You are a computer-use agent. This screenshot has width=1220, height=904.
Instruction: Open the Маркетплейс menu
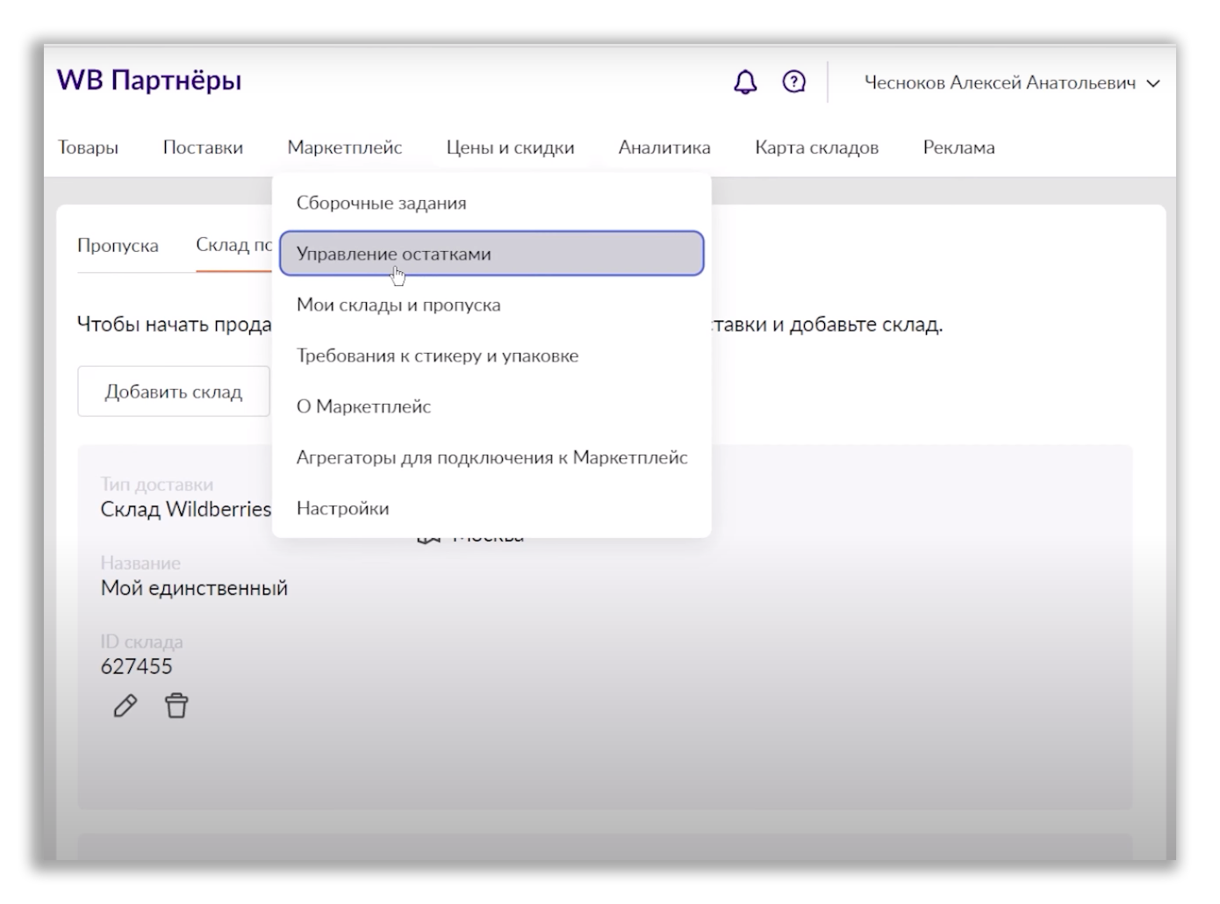(345, 147)
